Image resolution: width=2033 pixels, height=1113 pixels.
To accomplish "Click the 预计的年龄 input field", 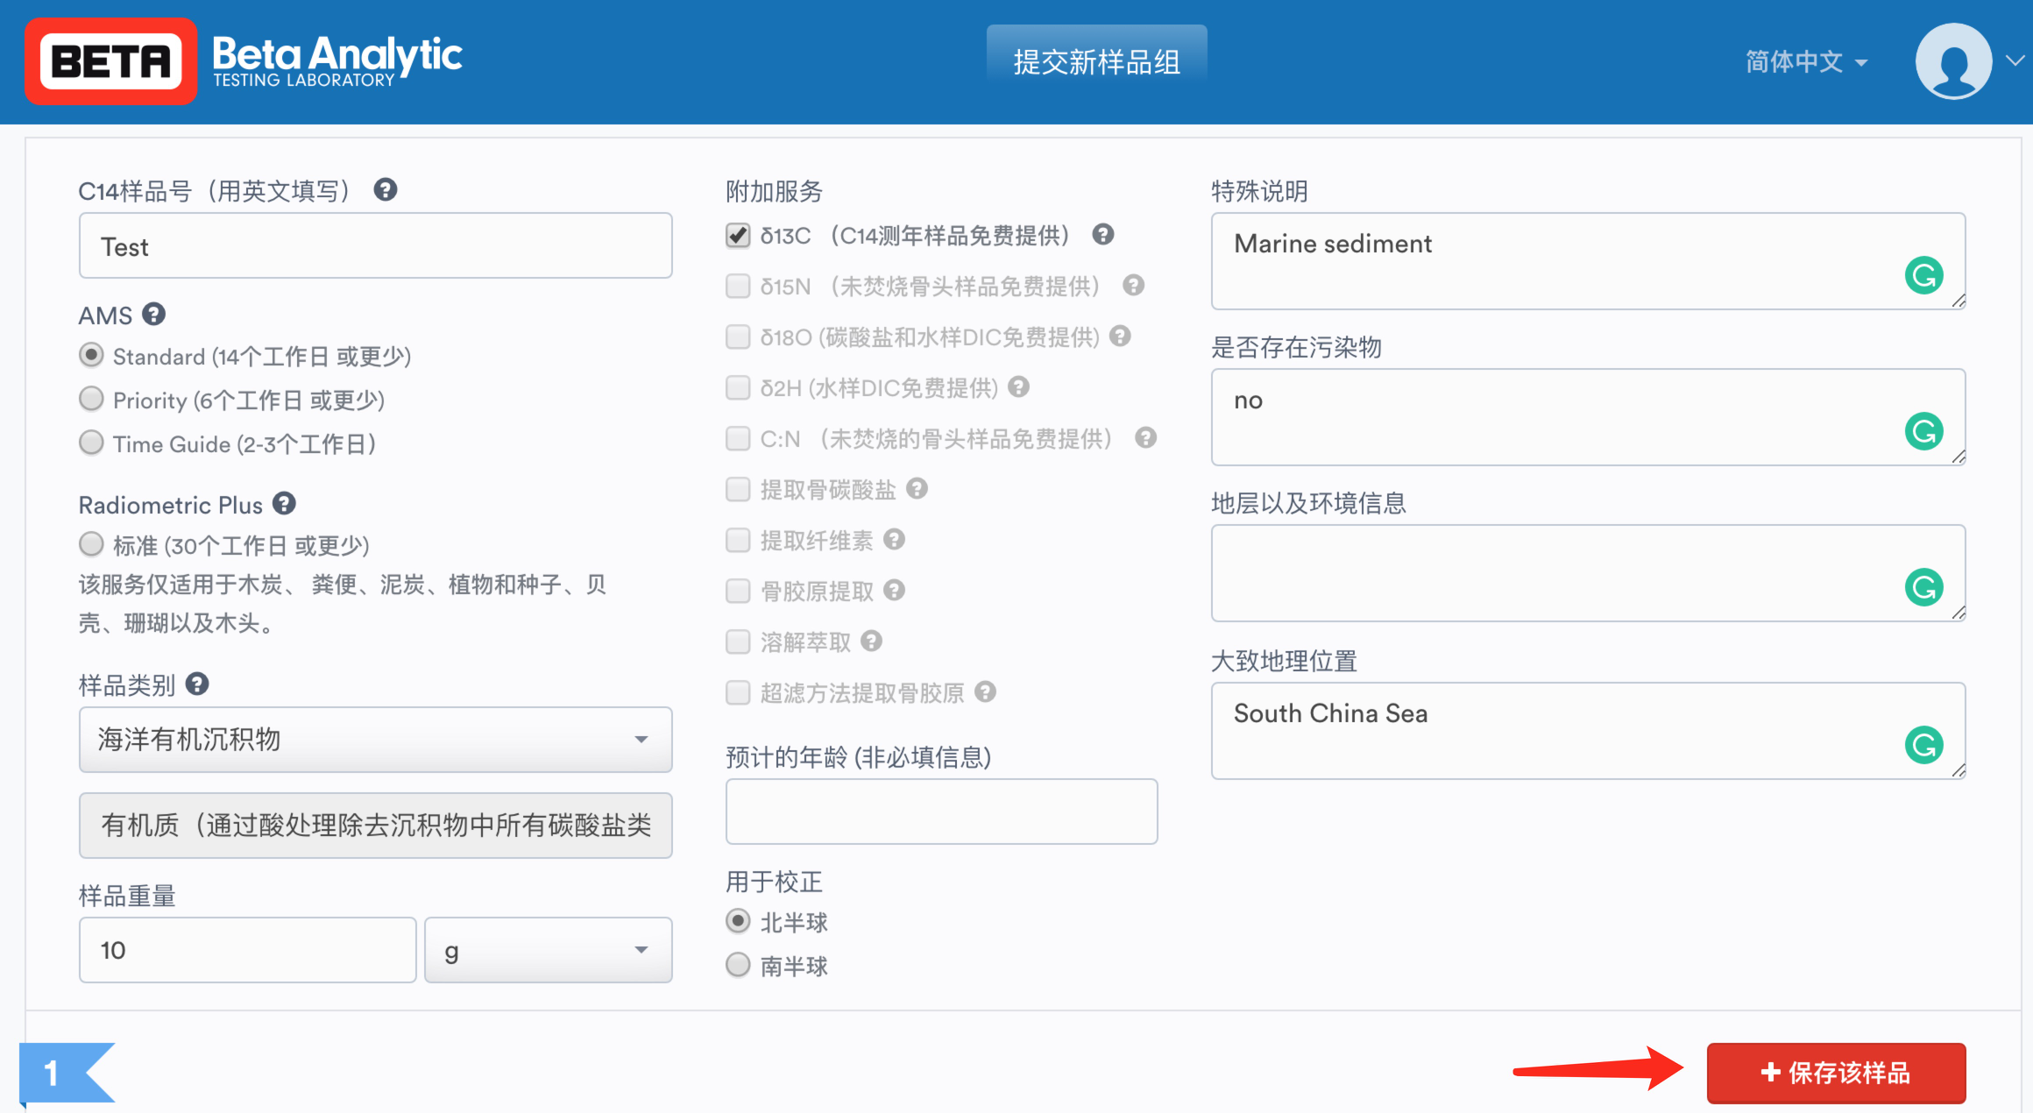I will (x=941, y=812).
